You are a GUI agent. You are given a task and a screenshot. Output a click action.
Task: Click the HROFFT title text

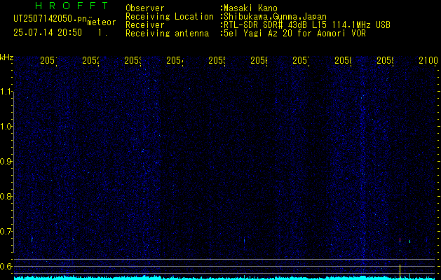72,6
